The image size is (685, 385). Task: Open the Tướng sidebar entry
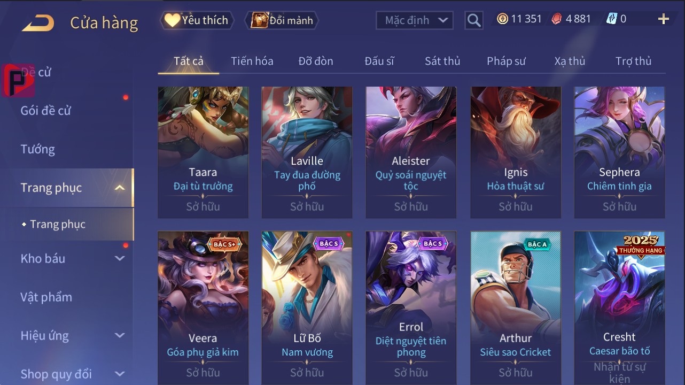pos(38,149)
